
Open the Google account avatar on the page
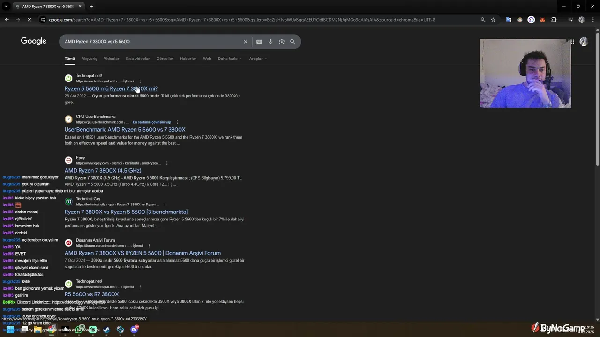[584, 42]
